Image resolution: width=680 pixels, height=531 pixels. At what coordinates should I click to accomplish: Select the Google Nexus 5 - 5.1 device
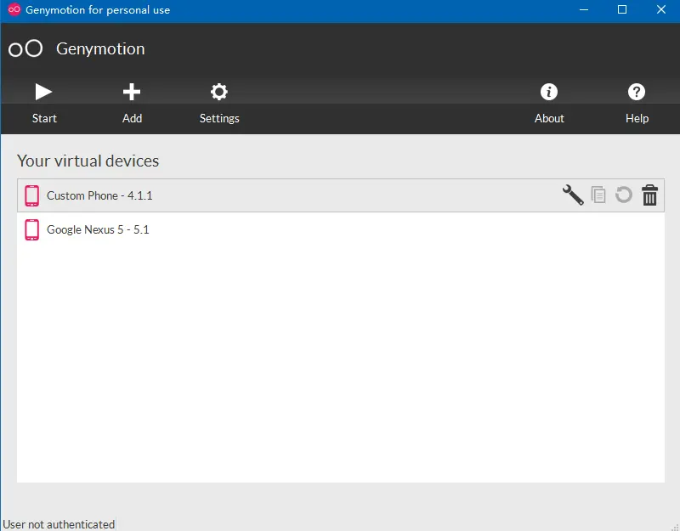(341, 229)
